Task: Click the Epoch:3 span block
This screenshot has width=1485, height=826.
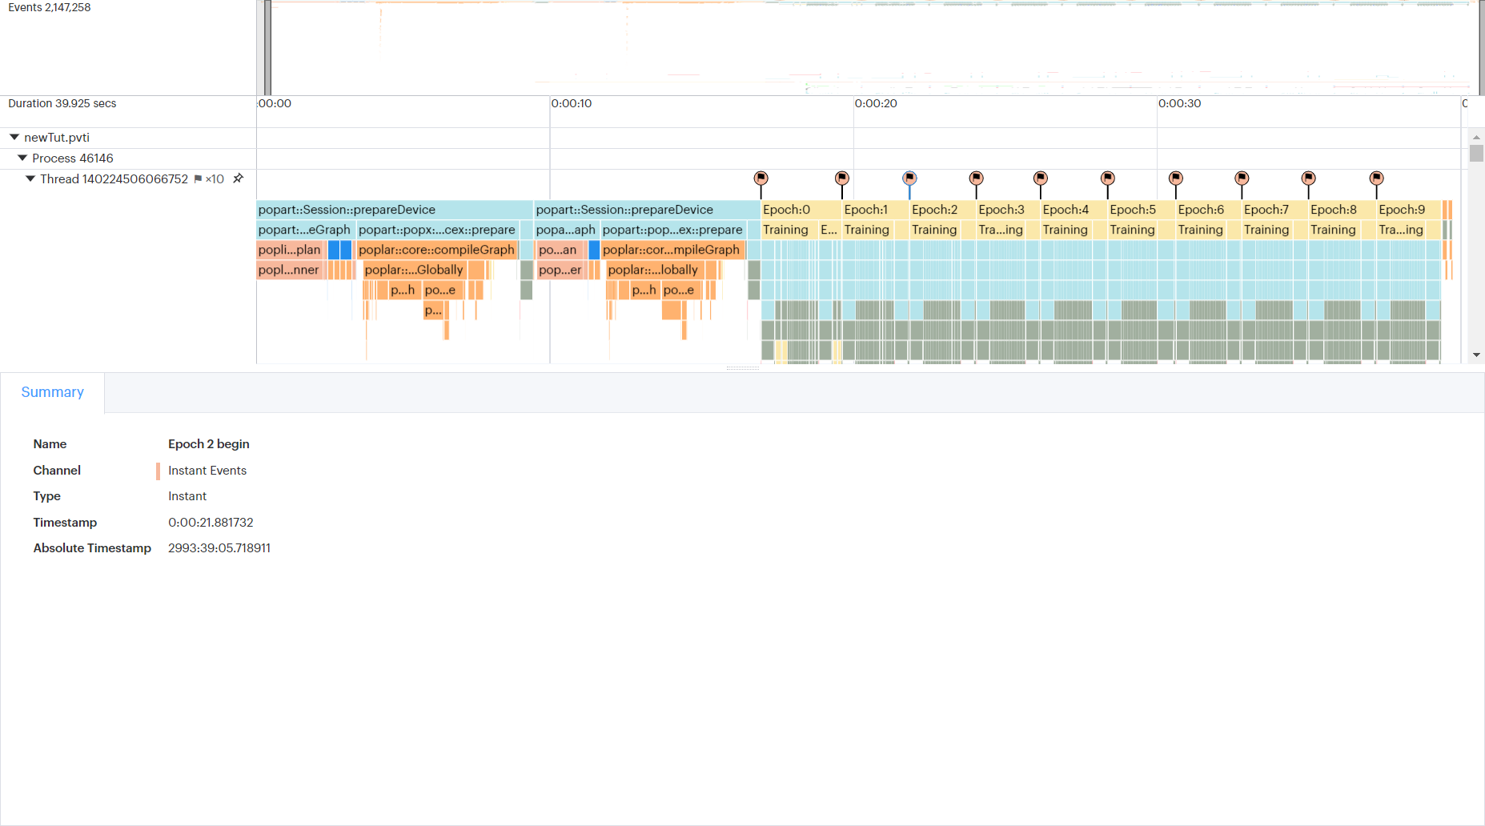Action: 1009,210
